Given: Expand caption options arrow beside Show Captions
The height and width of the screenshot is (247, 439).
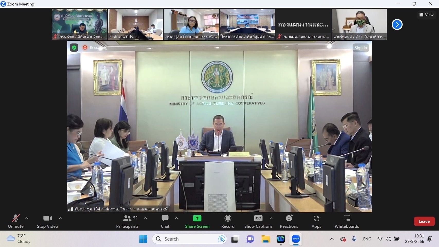Looking at the screenshot, I should click(271, 218).
